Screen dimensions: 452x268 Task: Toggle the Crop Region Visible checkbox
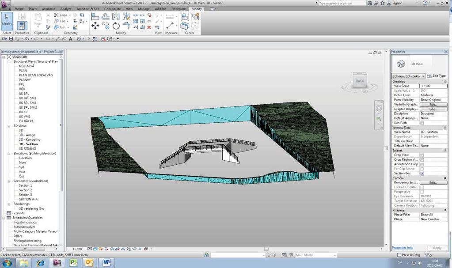422,160
